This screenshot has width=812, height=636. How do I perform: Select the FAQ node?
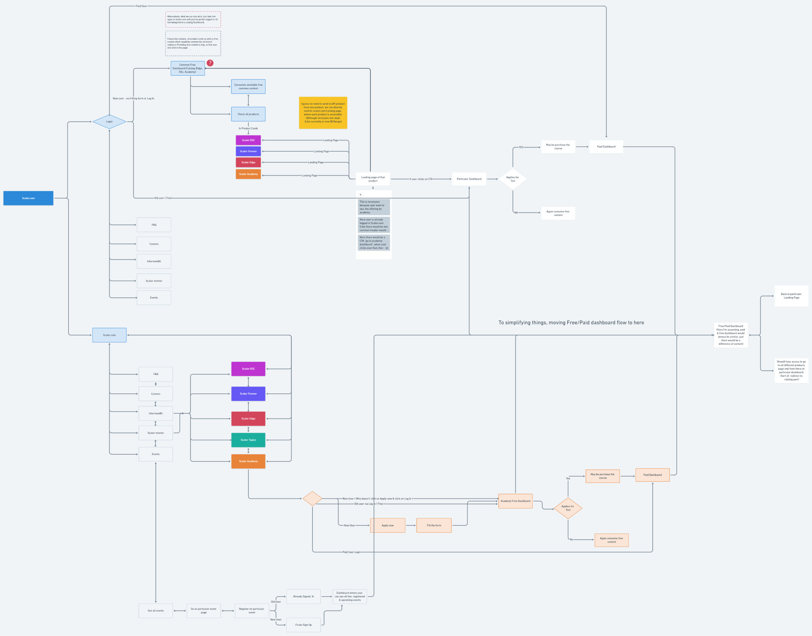pos(153,224)
